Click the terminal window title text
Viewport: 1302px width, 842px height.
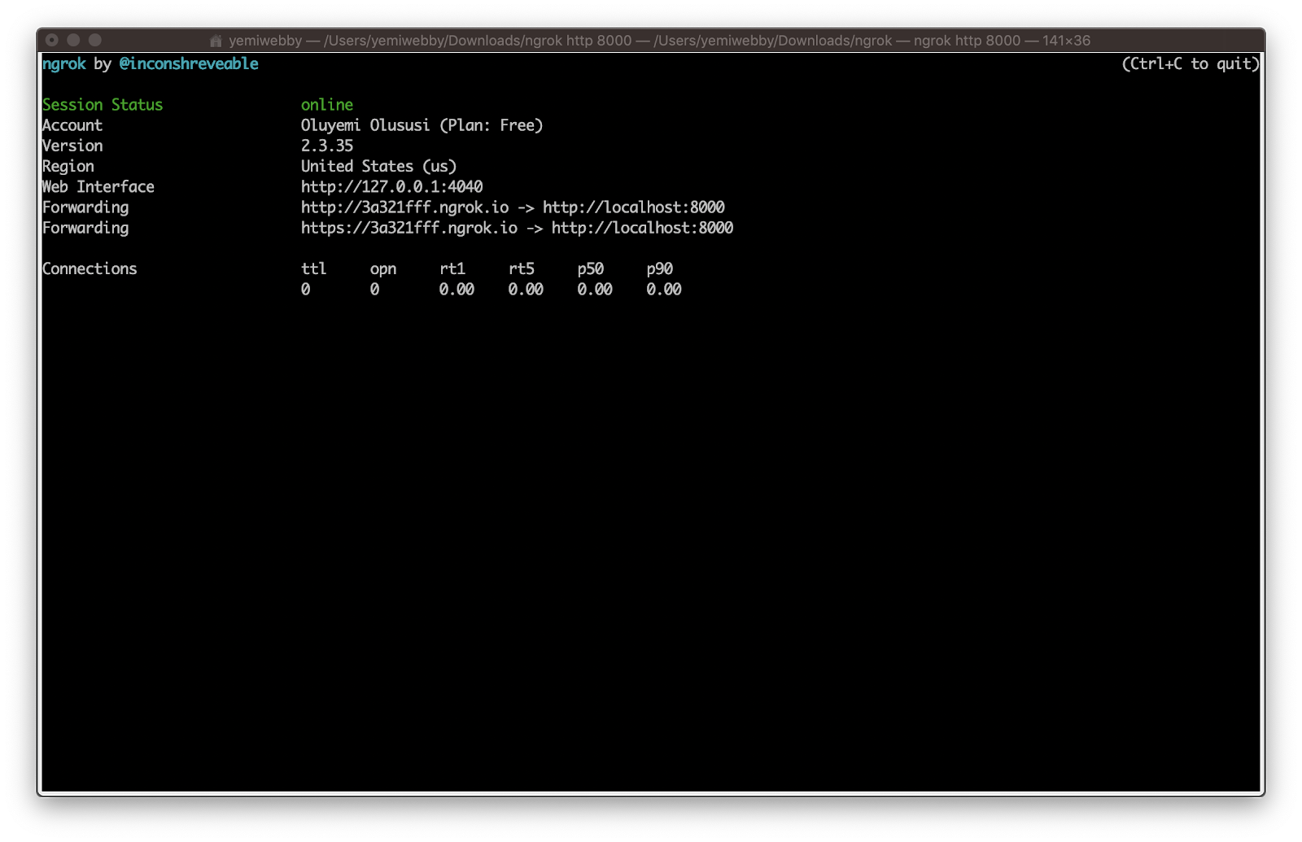(659, 41)
